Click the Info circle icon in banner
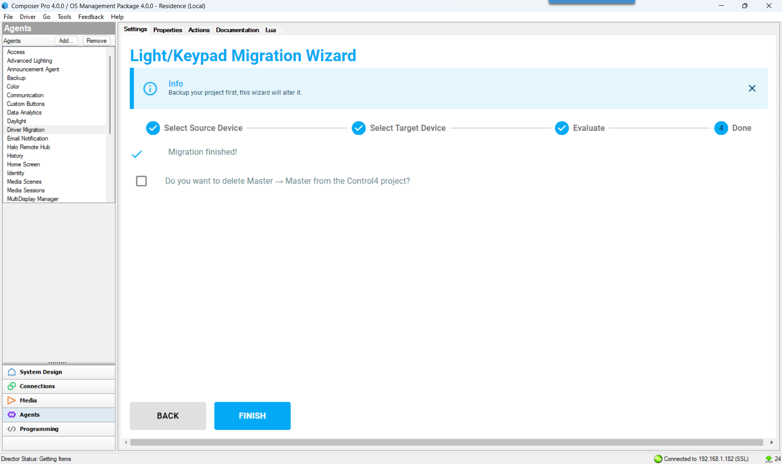This screenshot has width=782, height=464. point(150,88)
